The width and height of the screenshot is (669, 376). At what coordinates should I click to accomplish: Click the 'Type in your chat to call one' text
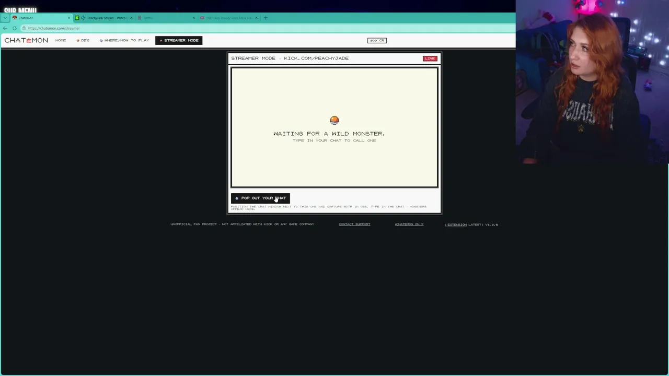pos(334,140)
